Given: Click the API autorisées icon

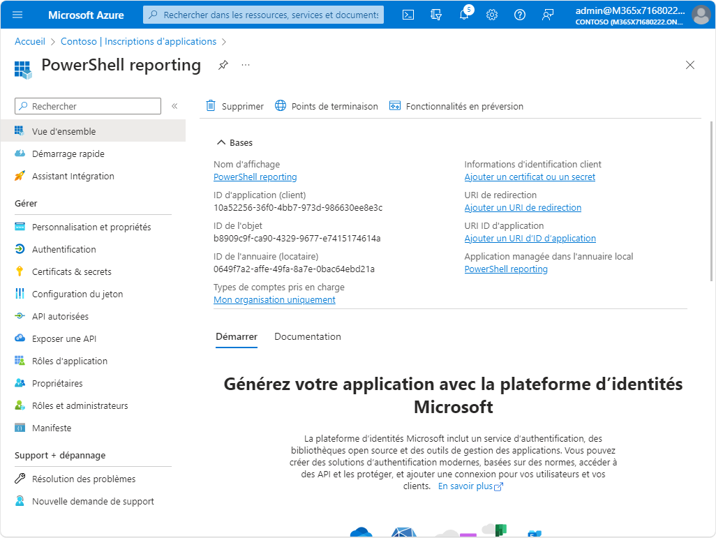Looking at the screenshot, I should [x=20, y=316].
